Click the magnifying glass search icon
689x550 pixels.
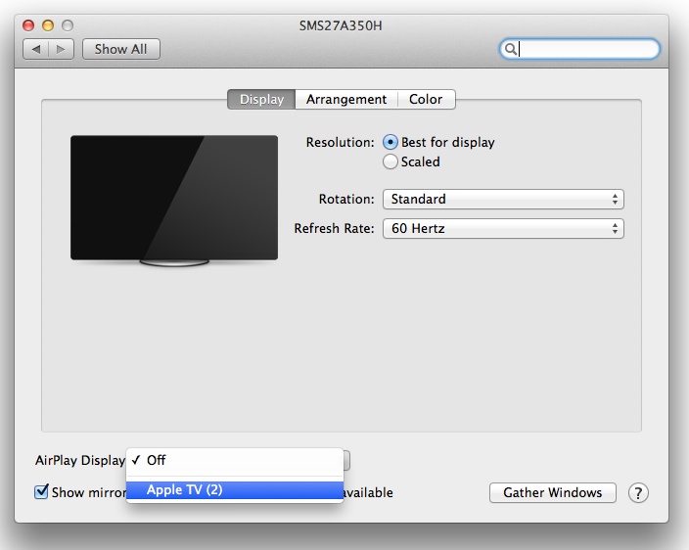coord(511,49)
